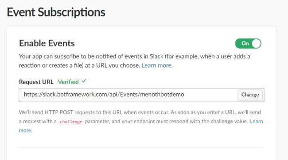Follow the Learn more link after "challenge value"
This screenshot has height=160, width=288.
257,121
